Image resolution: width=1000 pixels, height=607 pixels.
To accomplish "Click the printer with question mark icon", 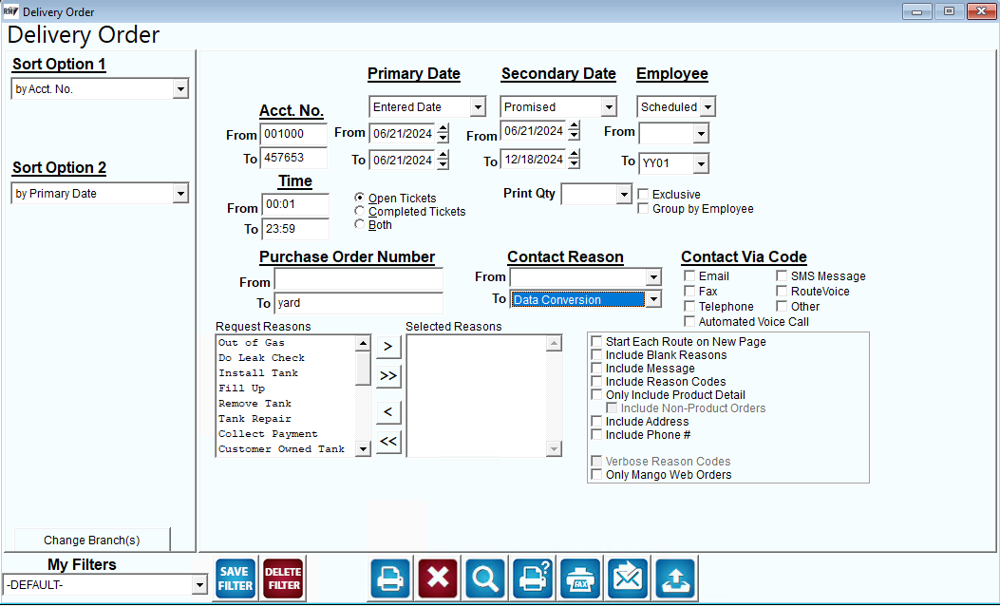I will pos(533,579).
